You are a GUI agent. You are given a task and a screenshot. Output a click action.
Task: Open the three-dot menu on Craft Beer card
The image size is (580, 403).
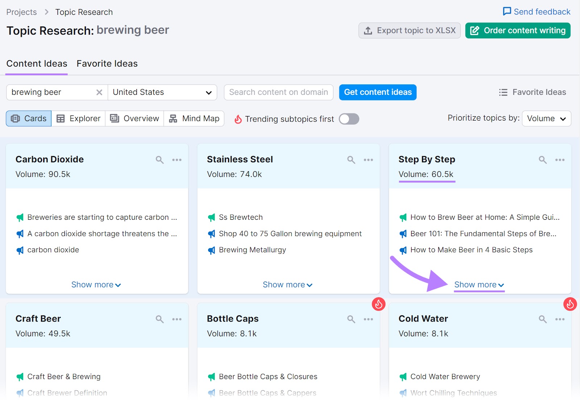(177, 319)
